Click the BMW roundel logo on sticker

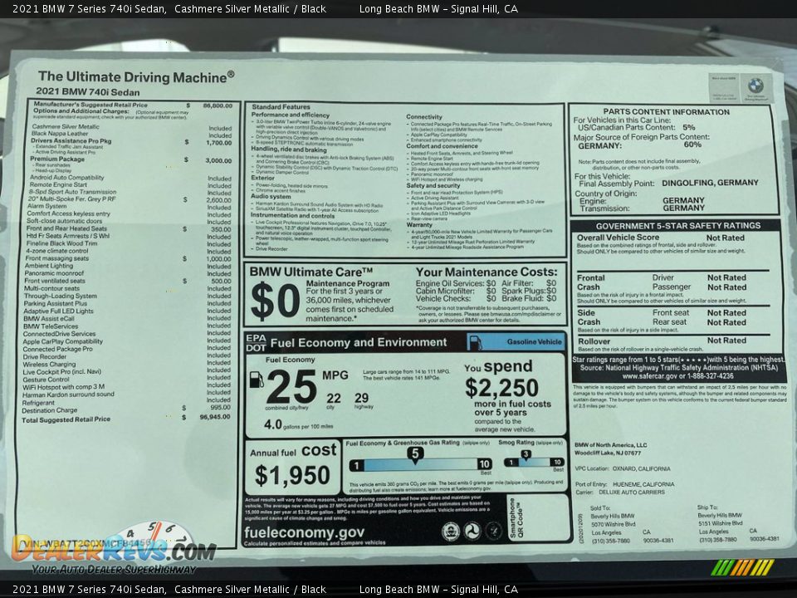[755, 85]
